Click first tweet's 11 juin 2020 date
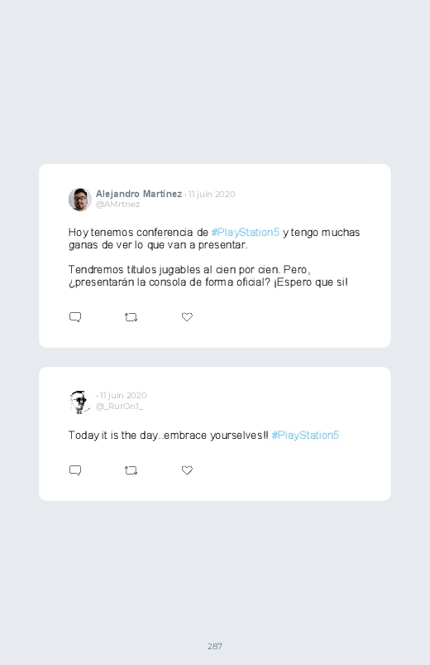 click(212, 195)
